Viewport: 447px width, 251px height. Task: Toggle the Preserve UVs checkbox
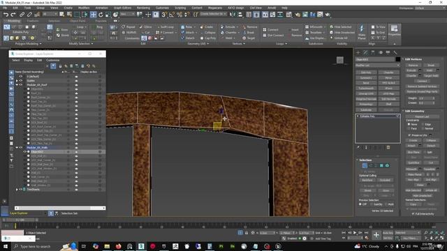click(410, 135)
